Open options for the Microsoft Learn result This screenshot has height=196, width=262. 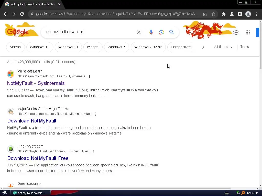90,77
